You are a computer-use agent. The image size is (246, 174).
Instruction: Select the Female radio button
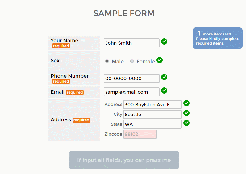pos(132,61)
